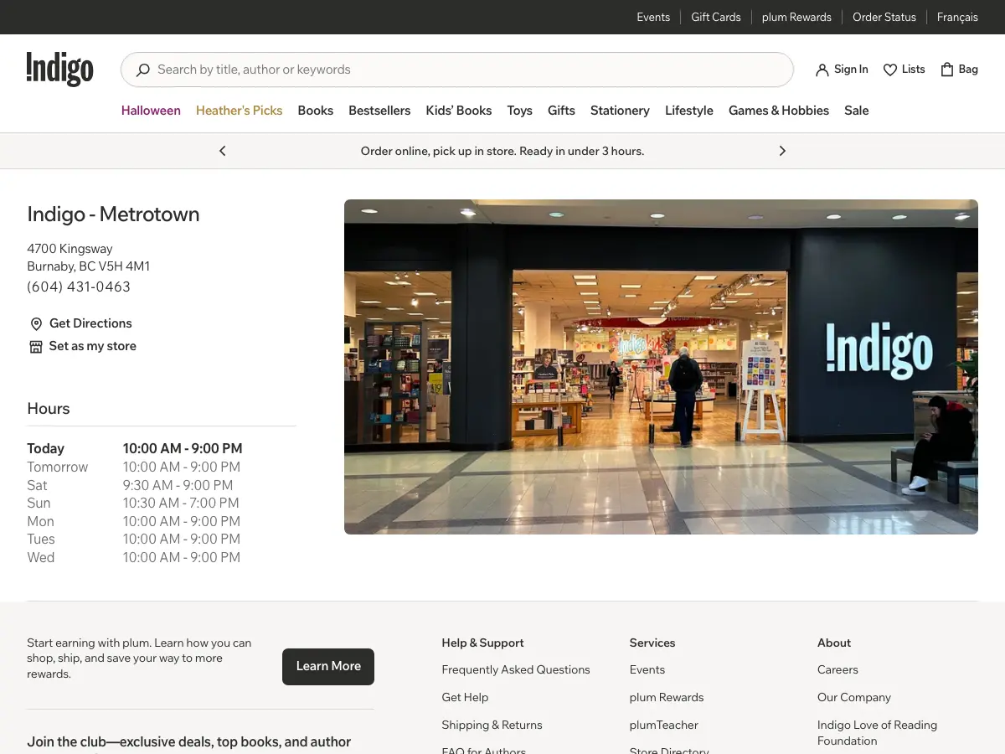
Task: Open the Games & Hobbies menu
Action: pos(779,111)
